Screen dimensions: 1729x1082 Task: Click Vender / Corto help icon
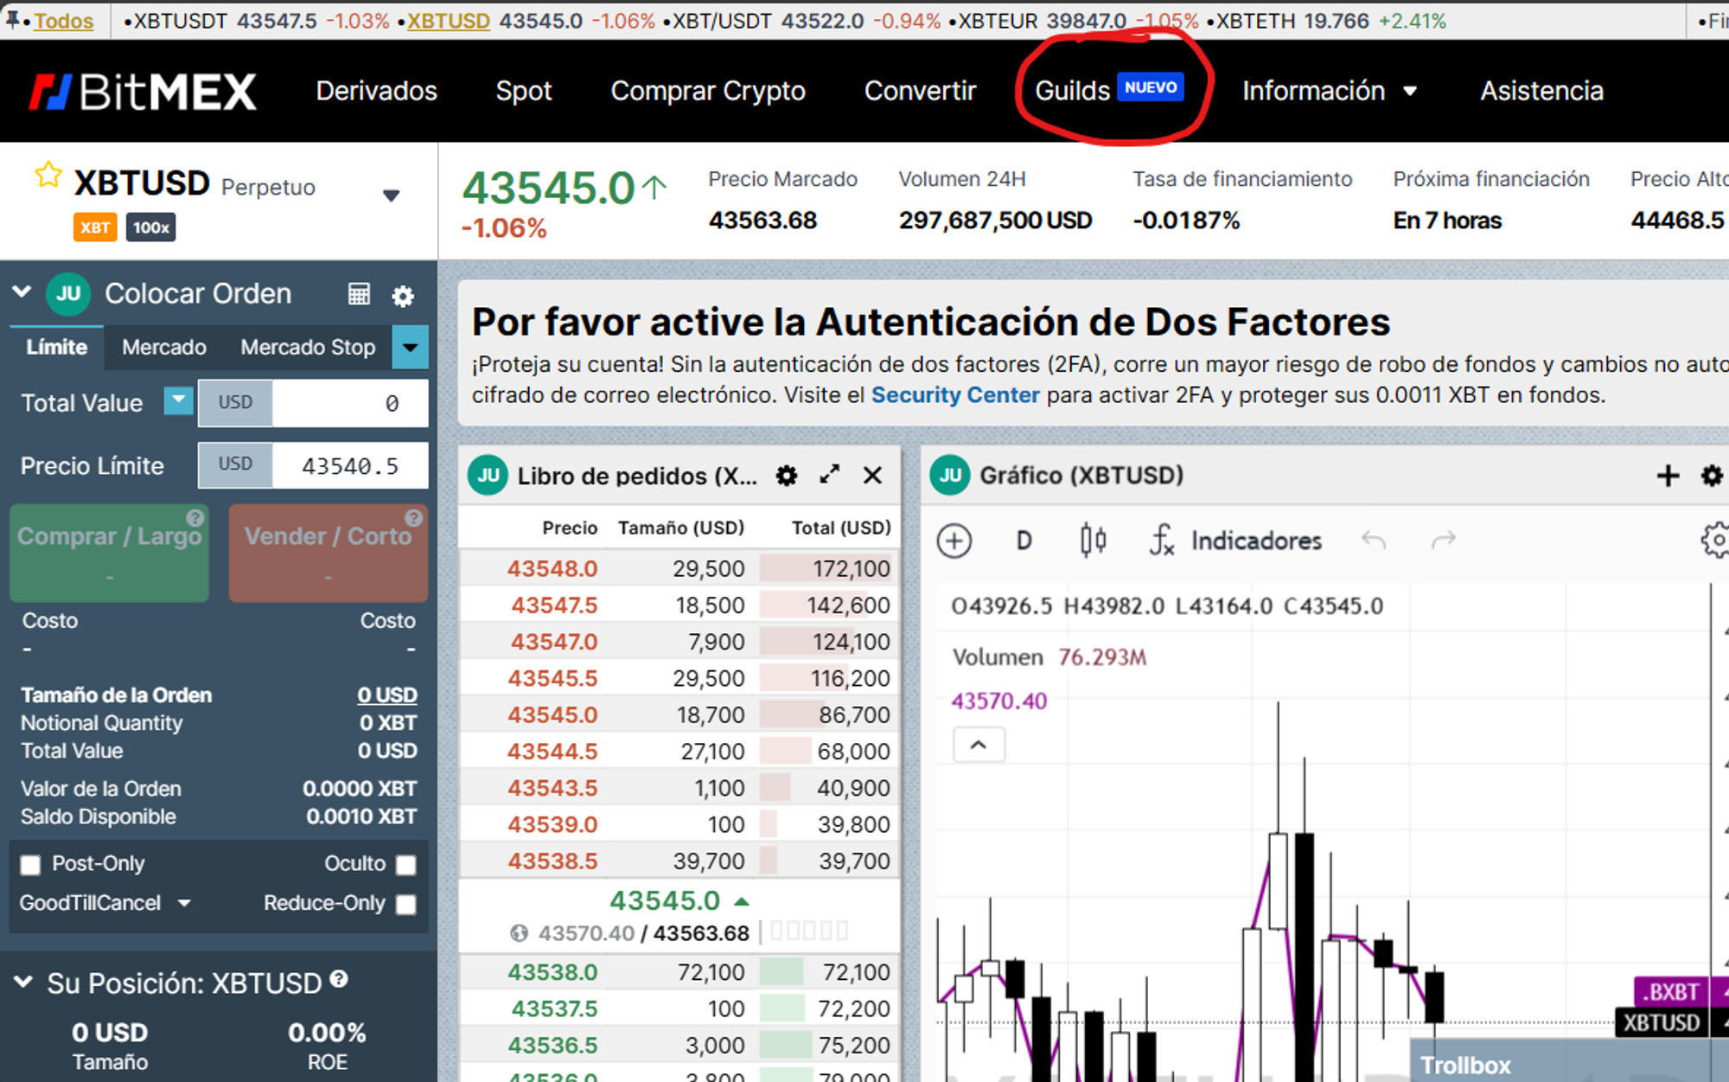(x=413, y=518)
